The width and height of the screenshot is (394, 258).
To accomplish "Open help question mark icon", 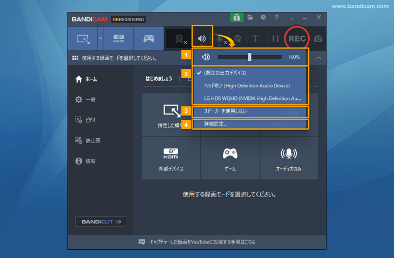I will click(x=276, y=17).
